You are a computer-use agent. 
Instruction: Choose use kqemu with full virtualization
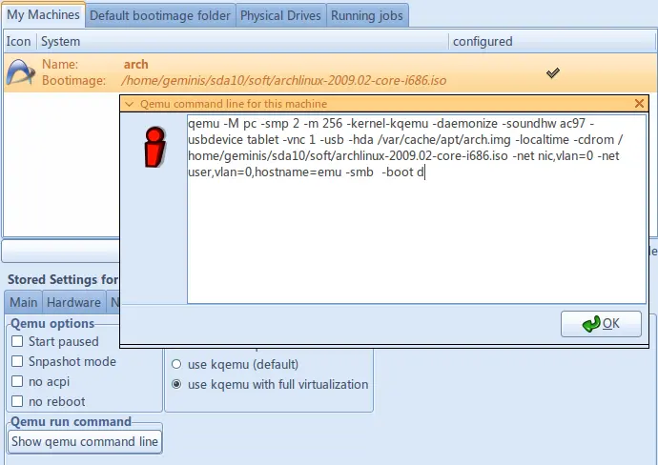click(176, 384)
